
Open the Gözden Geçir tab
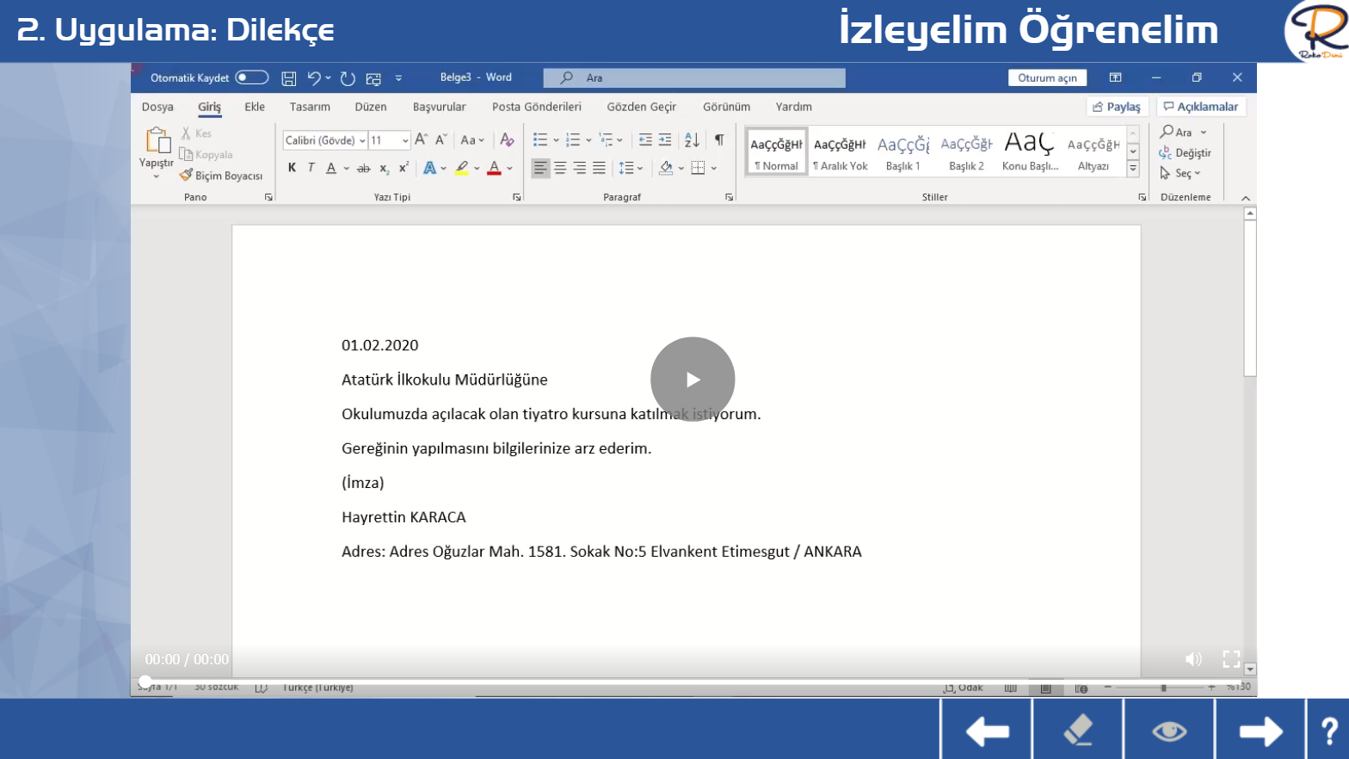642,107
